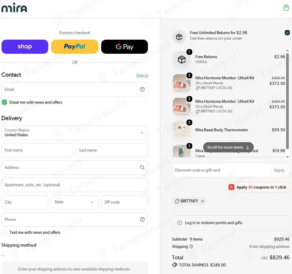292x274 pixels.
Task: Click the info icon beside Log in to redeem
Action: [x=179, y=223]
